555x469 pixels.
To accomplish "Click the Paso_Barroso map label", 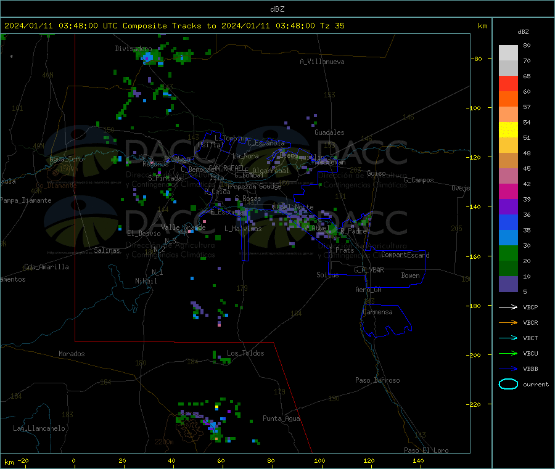I will [x=377, y=380].
